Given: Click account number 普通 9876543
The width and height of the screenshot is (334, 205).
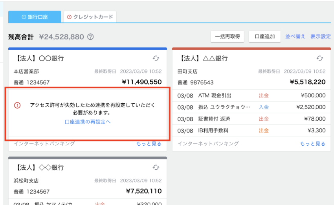Looking at the screenshot, I should click(195, 82).
